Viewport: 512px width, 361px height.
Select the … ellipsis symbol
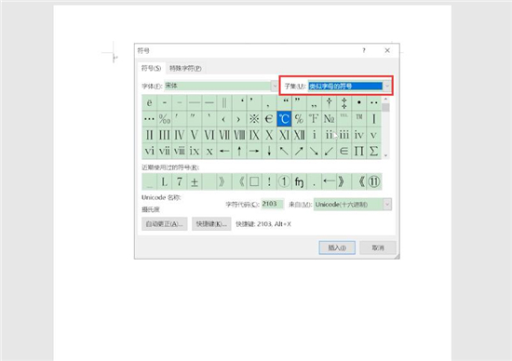(x=149, y=119)
